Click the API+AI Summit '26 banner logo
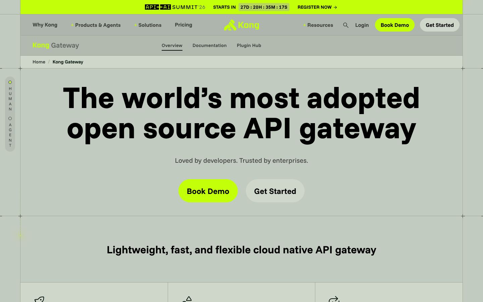The width and height of the screenshot is (483, 302). 175,7
